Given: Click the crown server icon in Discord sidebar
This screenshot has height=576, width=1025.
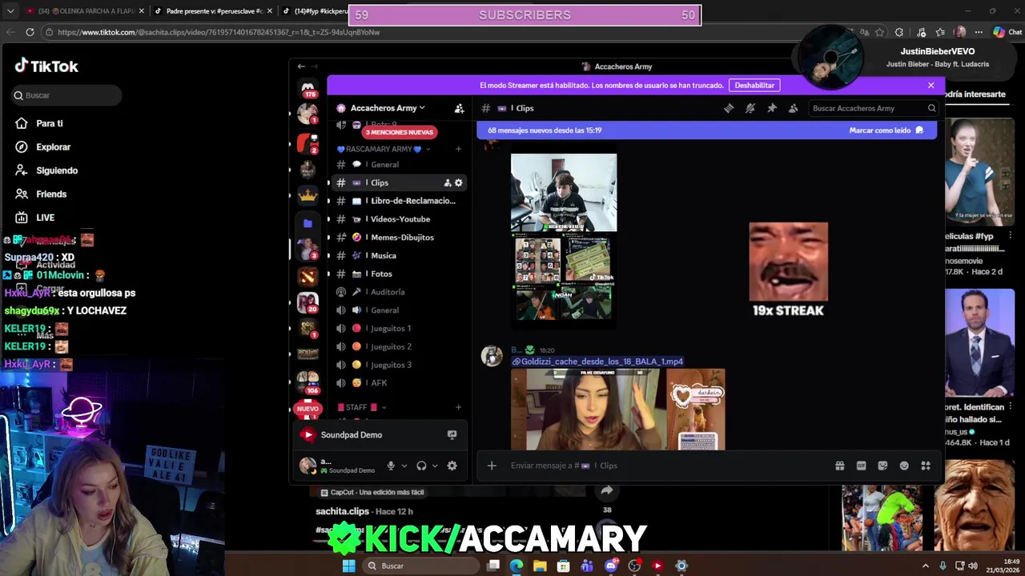Looking at the screenshot, I should point(307,195).
